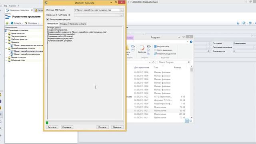Image resolution: width=256 pixels, height=144 pixels.
Task: Click the import dialog title bar icon
Action: pyautogui.click(x=46, y=3)
